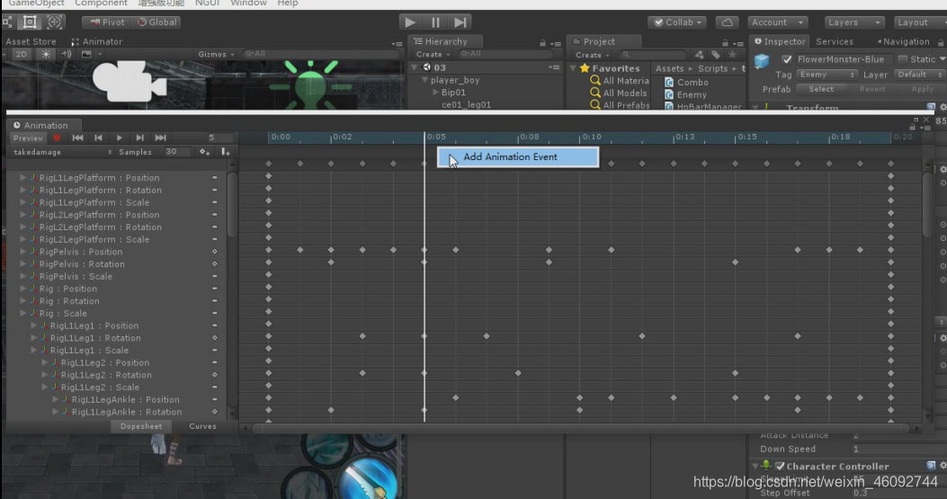Lock the Project panel
This screenshot has width=947, height=499.
tap(725, 43)
